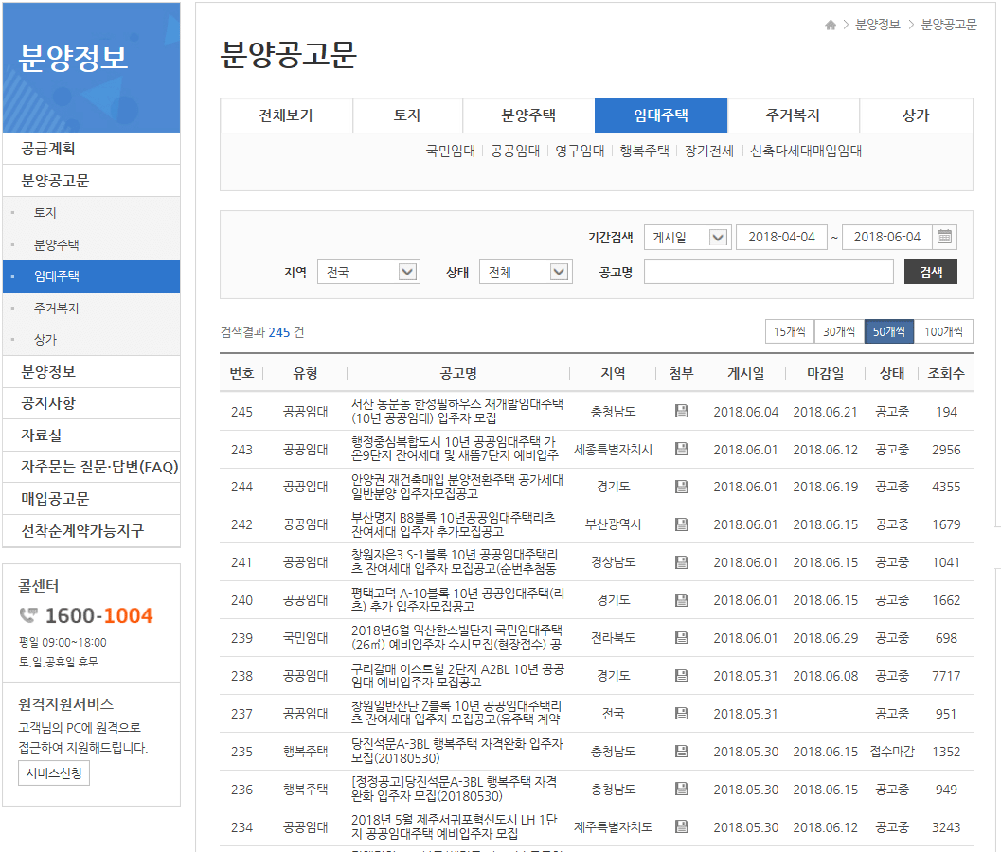The width and height of the screenshot is (1001, 852).
Task: Open attachment icon for notice 237
Action: pos(682,714)
